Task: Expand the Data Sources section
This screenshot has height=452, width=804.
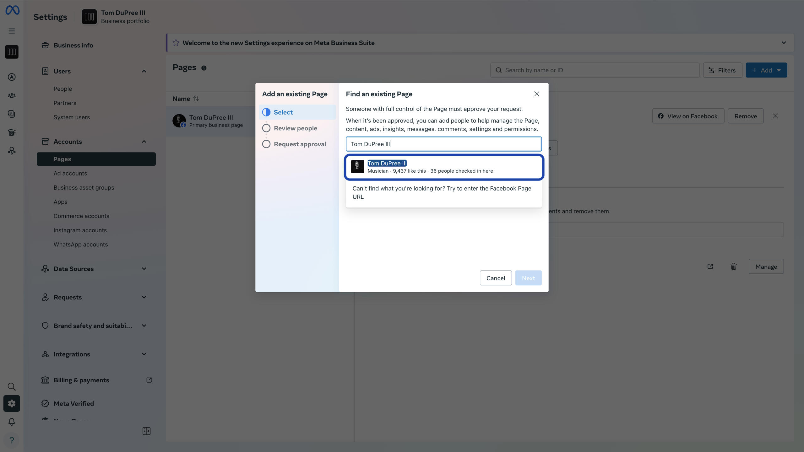Action: tap(144, 269)
